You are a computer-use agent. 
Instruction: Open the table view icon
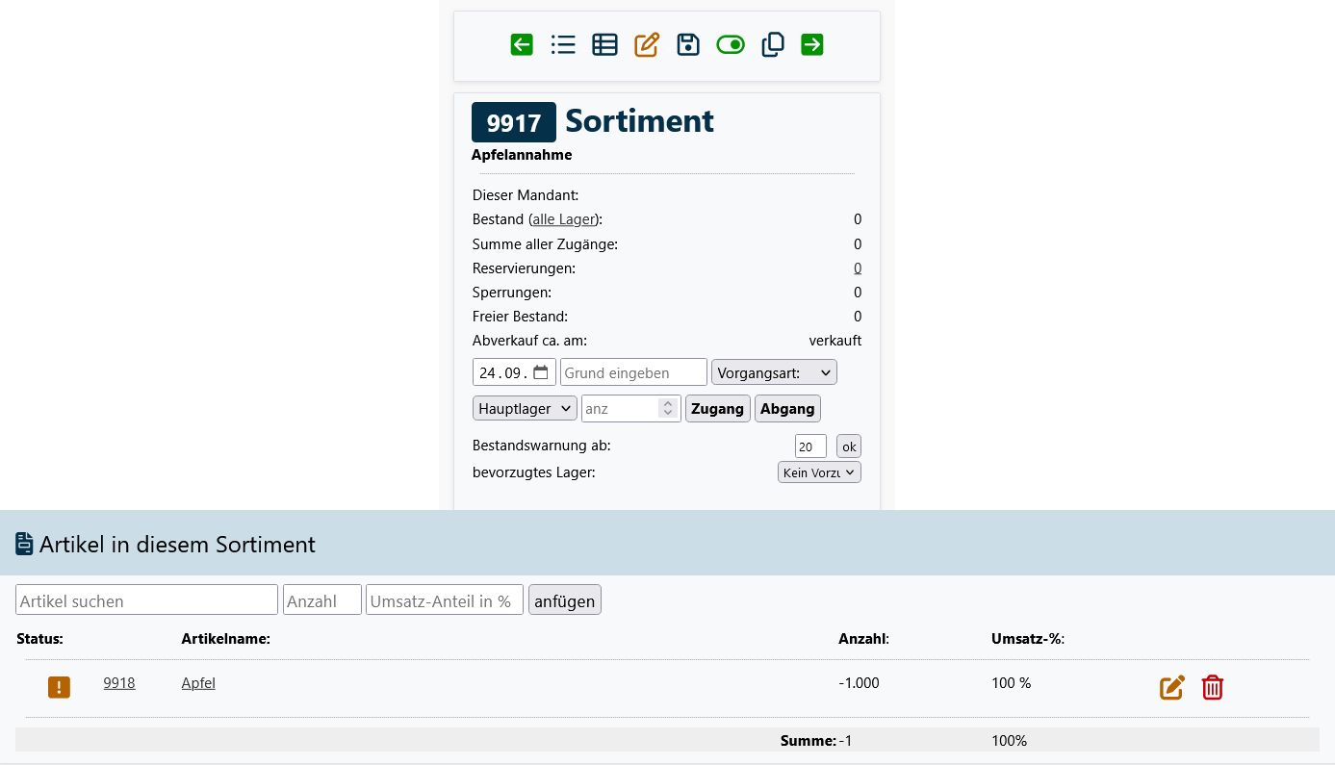click(604, 44)
